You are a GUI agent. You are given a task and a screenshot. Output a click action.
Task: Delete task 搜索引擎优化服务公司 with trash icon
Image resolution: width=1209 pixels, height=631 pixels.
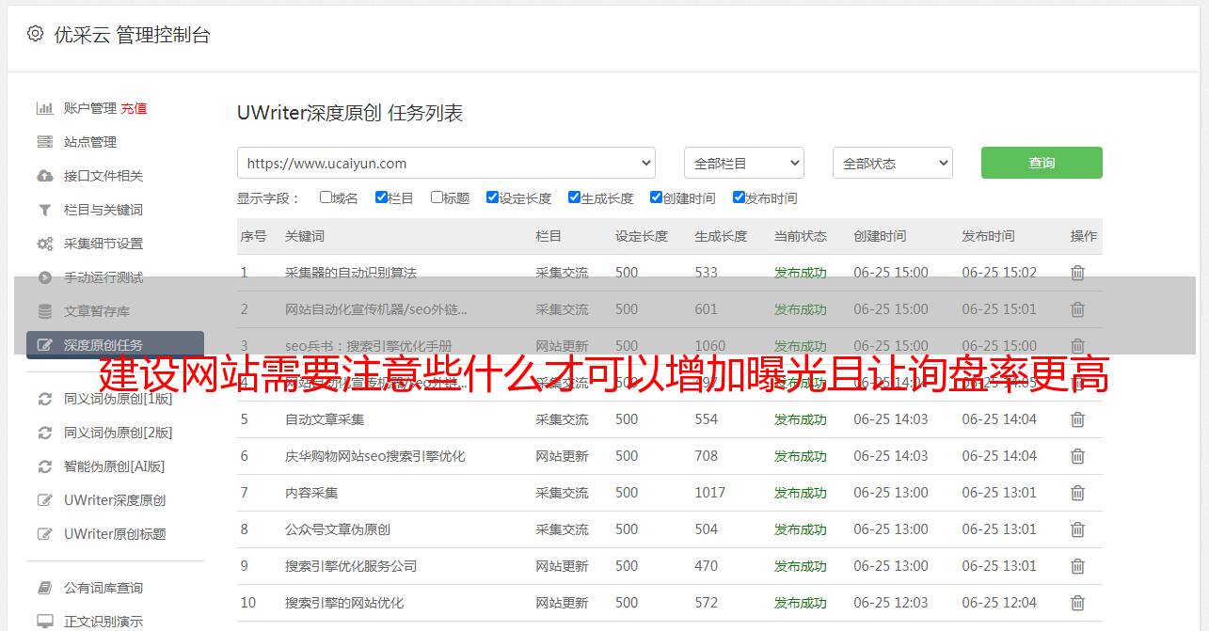tap(1077, 566)
